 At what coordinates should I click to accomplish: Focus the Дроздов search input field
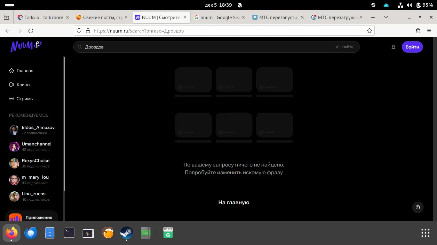pyautogui.click(x=208, y=47)
